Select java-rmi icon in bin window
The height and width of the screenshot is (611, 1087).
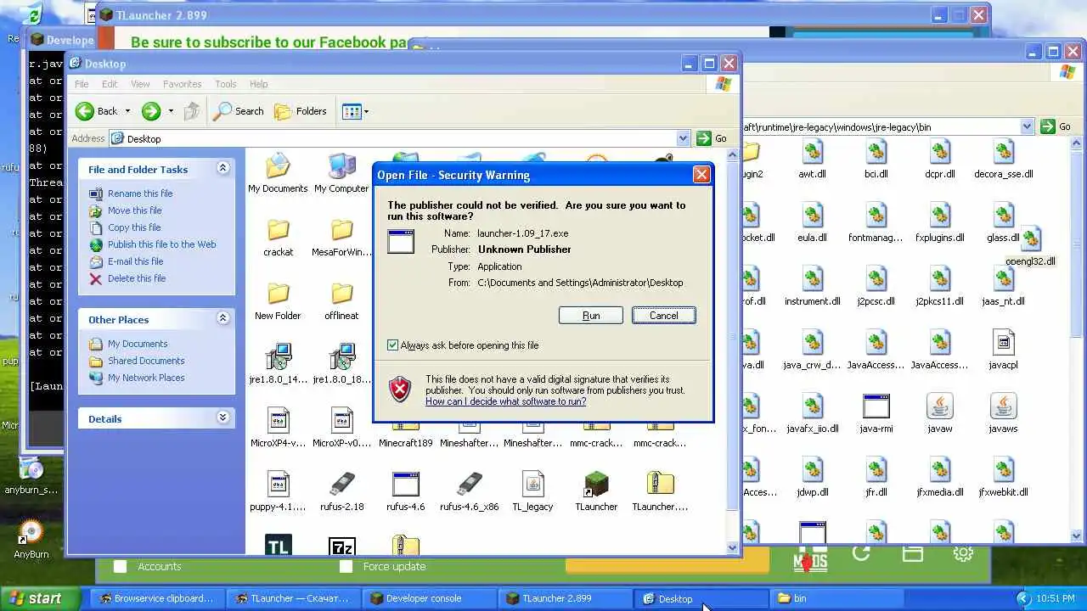coord(876,407)
